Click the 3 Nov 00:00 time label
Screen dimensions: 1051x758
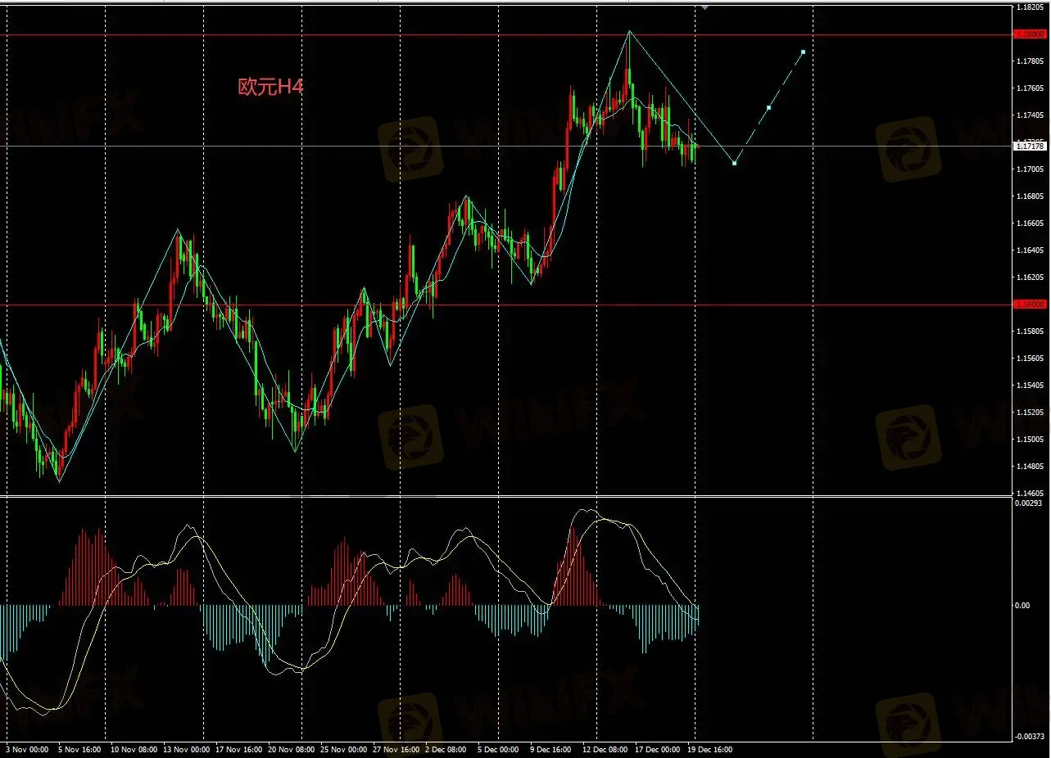pyautogui.click(x=28, y=750)
